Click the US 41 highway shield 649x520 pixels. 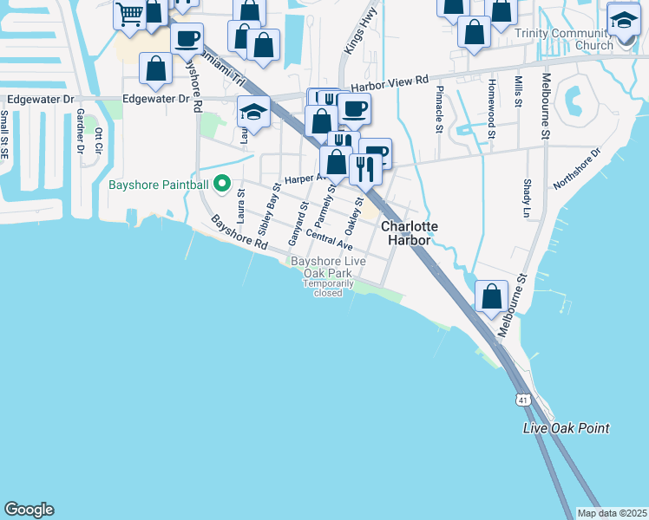[x=523, y=400]
